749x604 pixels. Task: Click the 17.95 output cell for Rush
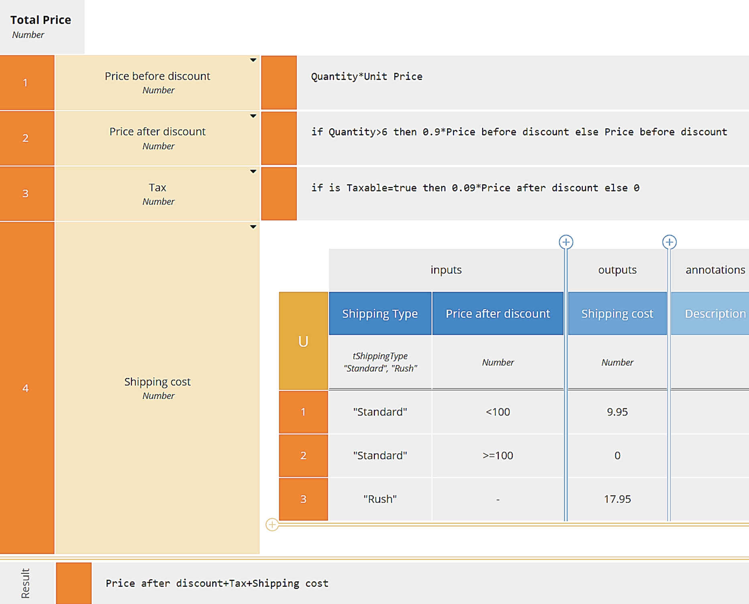617,499
